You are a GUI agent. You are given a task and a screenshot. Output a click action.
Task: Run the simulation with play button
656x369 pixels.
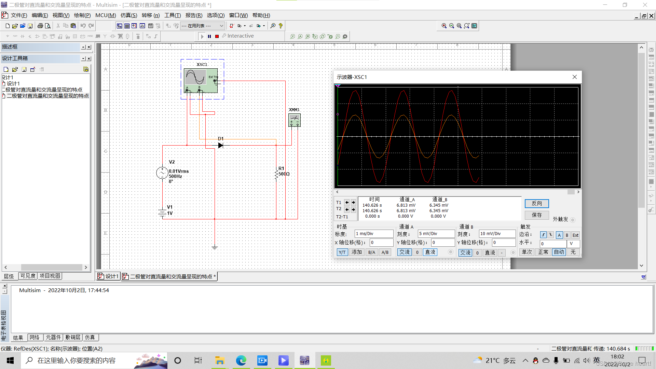point(202,36)
